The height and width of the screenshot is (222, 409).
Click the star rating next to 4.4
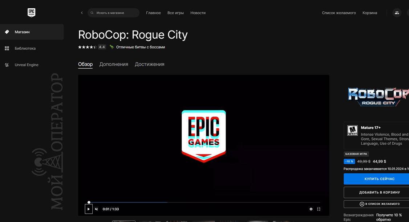(x=88, y=47)
